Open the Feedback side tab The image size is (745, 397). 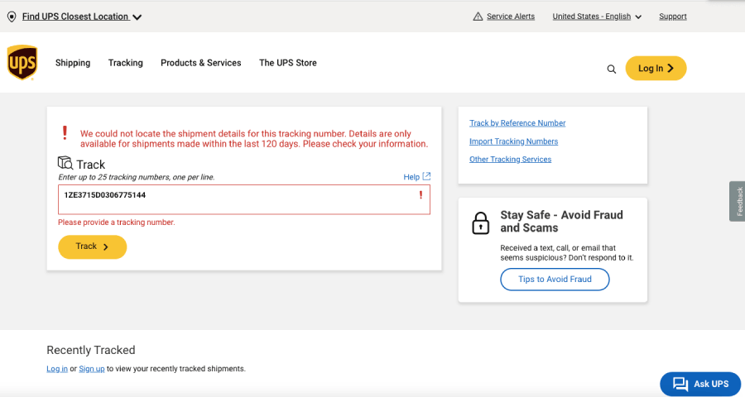tap(738, 201)
